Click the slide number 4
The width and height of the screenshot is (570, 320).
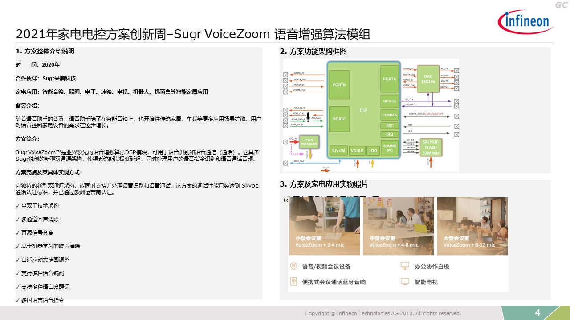point(537,313)
